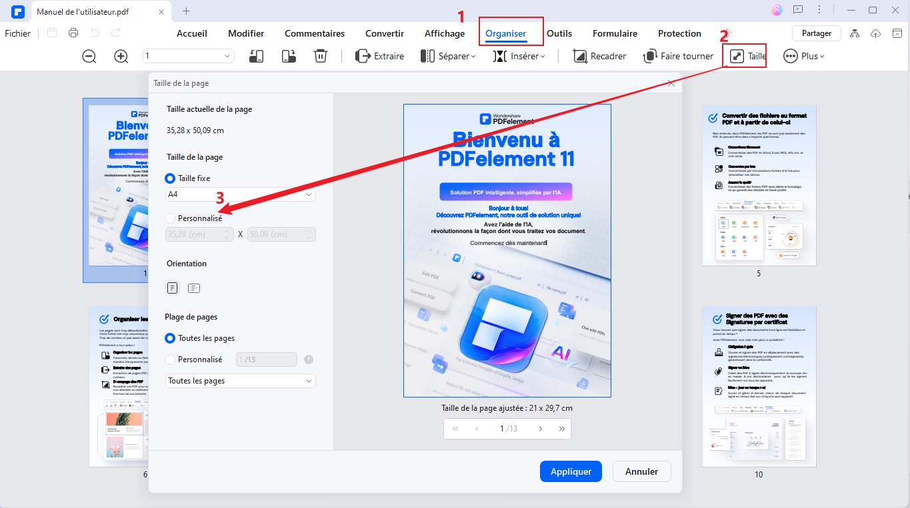Click the custom page range field 1/13
Image resolution: width=910 pixels, height=508 pixels.
267,360
